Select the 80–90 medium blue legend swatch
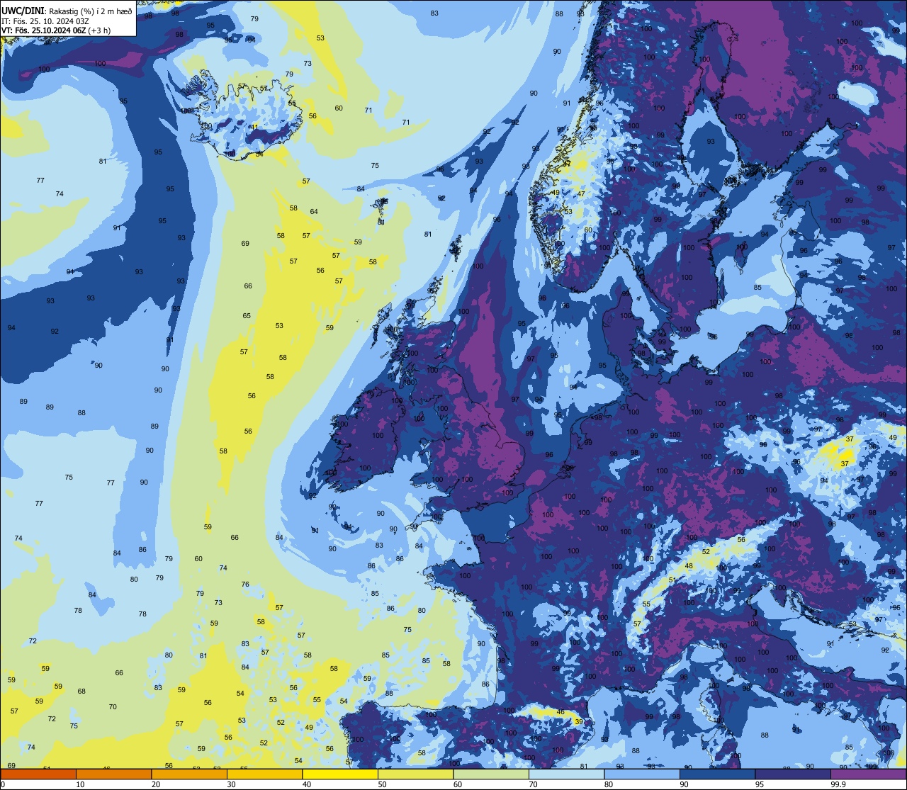Image resolution: width=907 pixels, height=790 pixels. 642,774
